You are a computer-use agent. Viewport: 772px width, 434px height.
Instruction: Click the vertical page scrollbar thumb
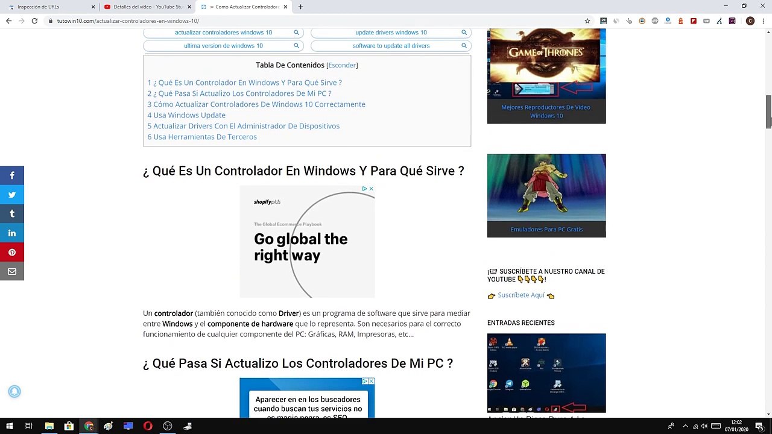768,112
